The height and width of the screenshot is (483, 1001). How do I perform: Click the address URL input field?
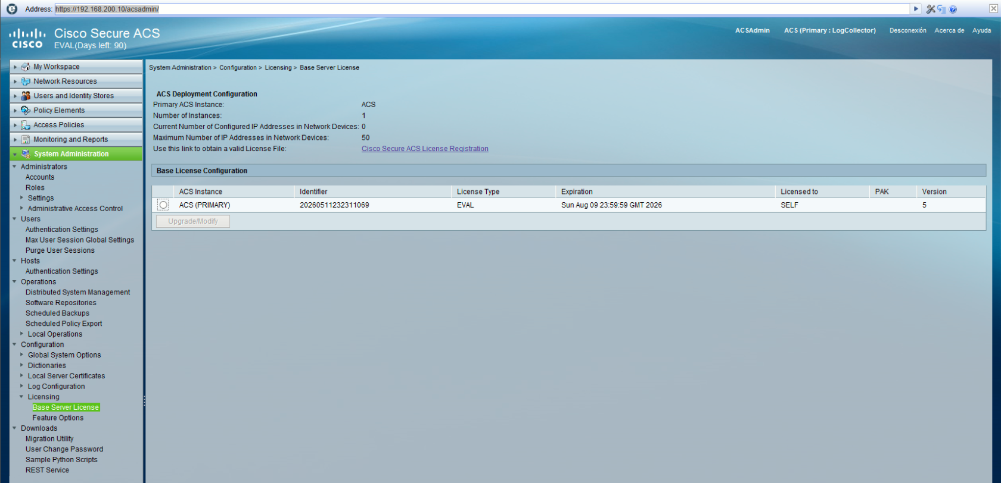(481, 9)
